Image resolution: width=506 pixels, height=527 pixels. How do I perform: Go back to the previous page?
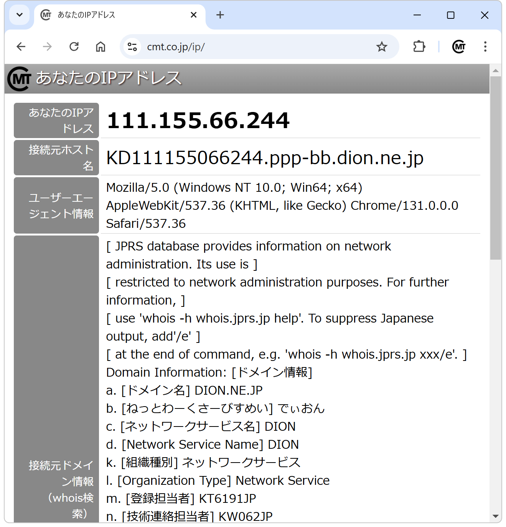pos(21,47)
